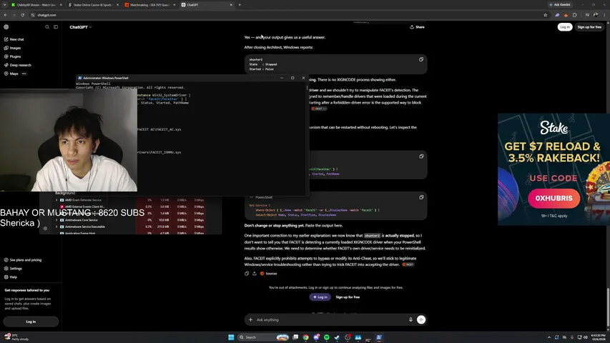Click Log in button at top right
This screenshot has width=610, height=343.
coord(565,27)
